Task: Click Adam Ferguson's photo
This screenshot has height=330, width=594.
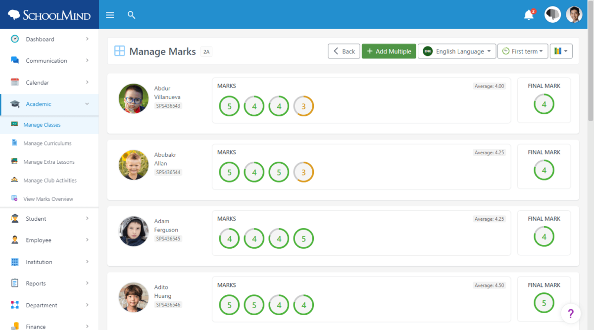Action: (134, 231)
